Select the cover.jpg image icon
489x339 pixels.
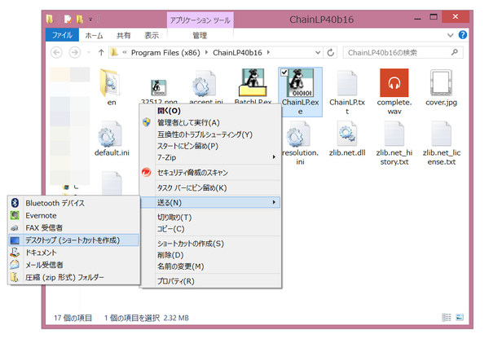441,83
